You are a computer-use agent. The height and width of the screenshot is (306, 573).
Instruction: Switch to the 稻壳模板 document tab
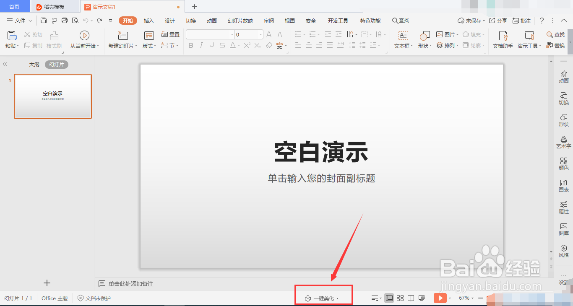(54, 6)
